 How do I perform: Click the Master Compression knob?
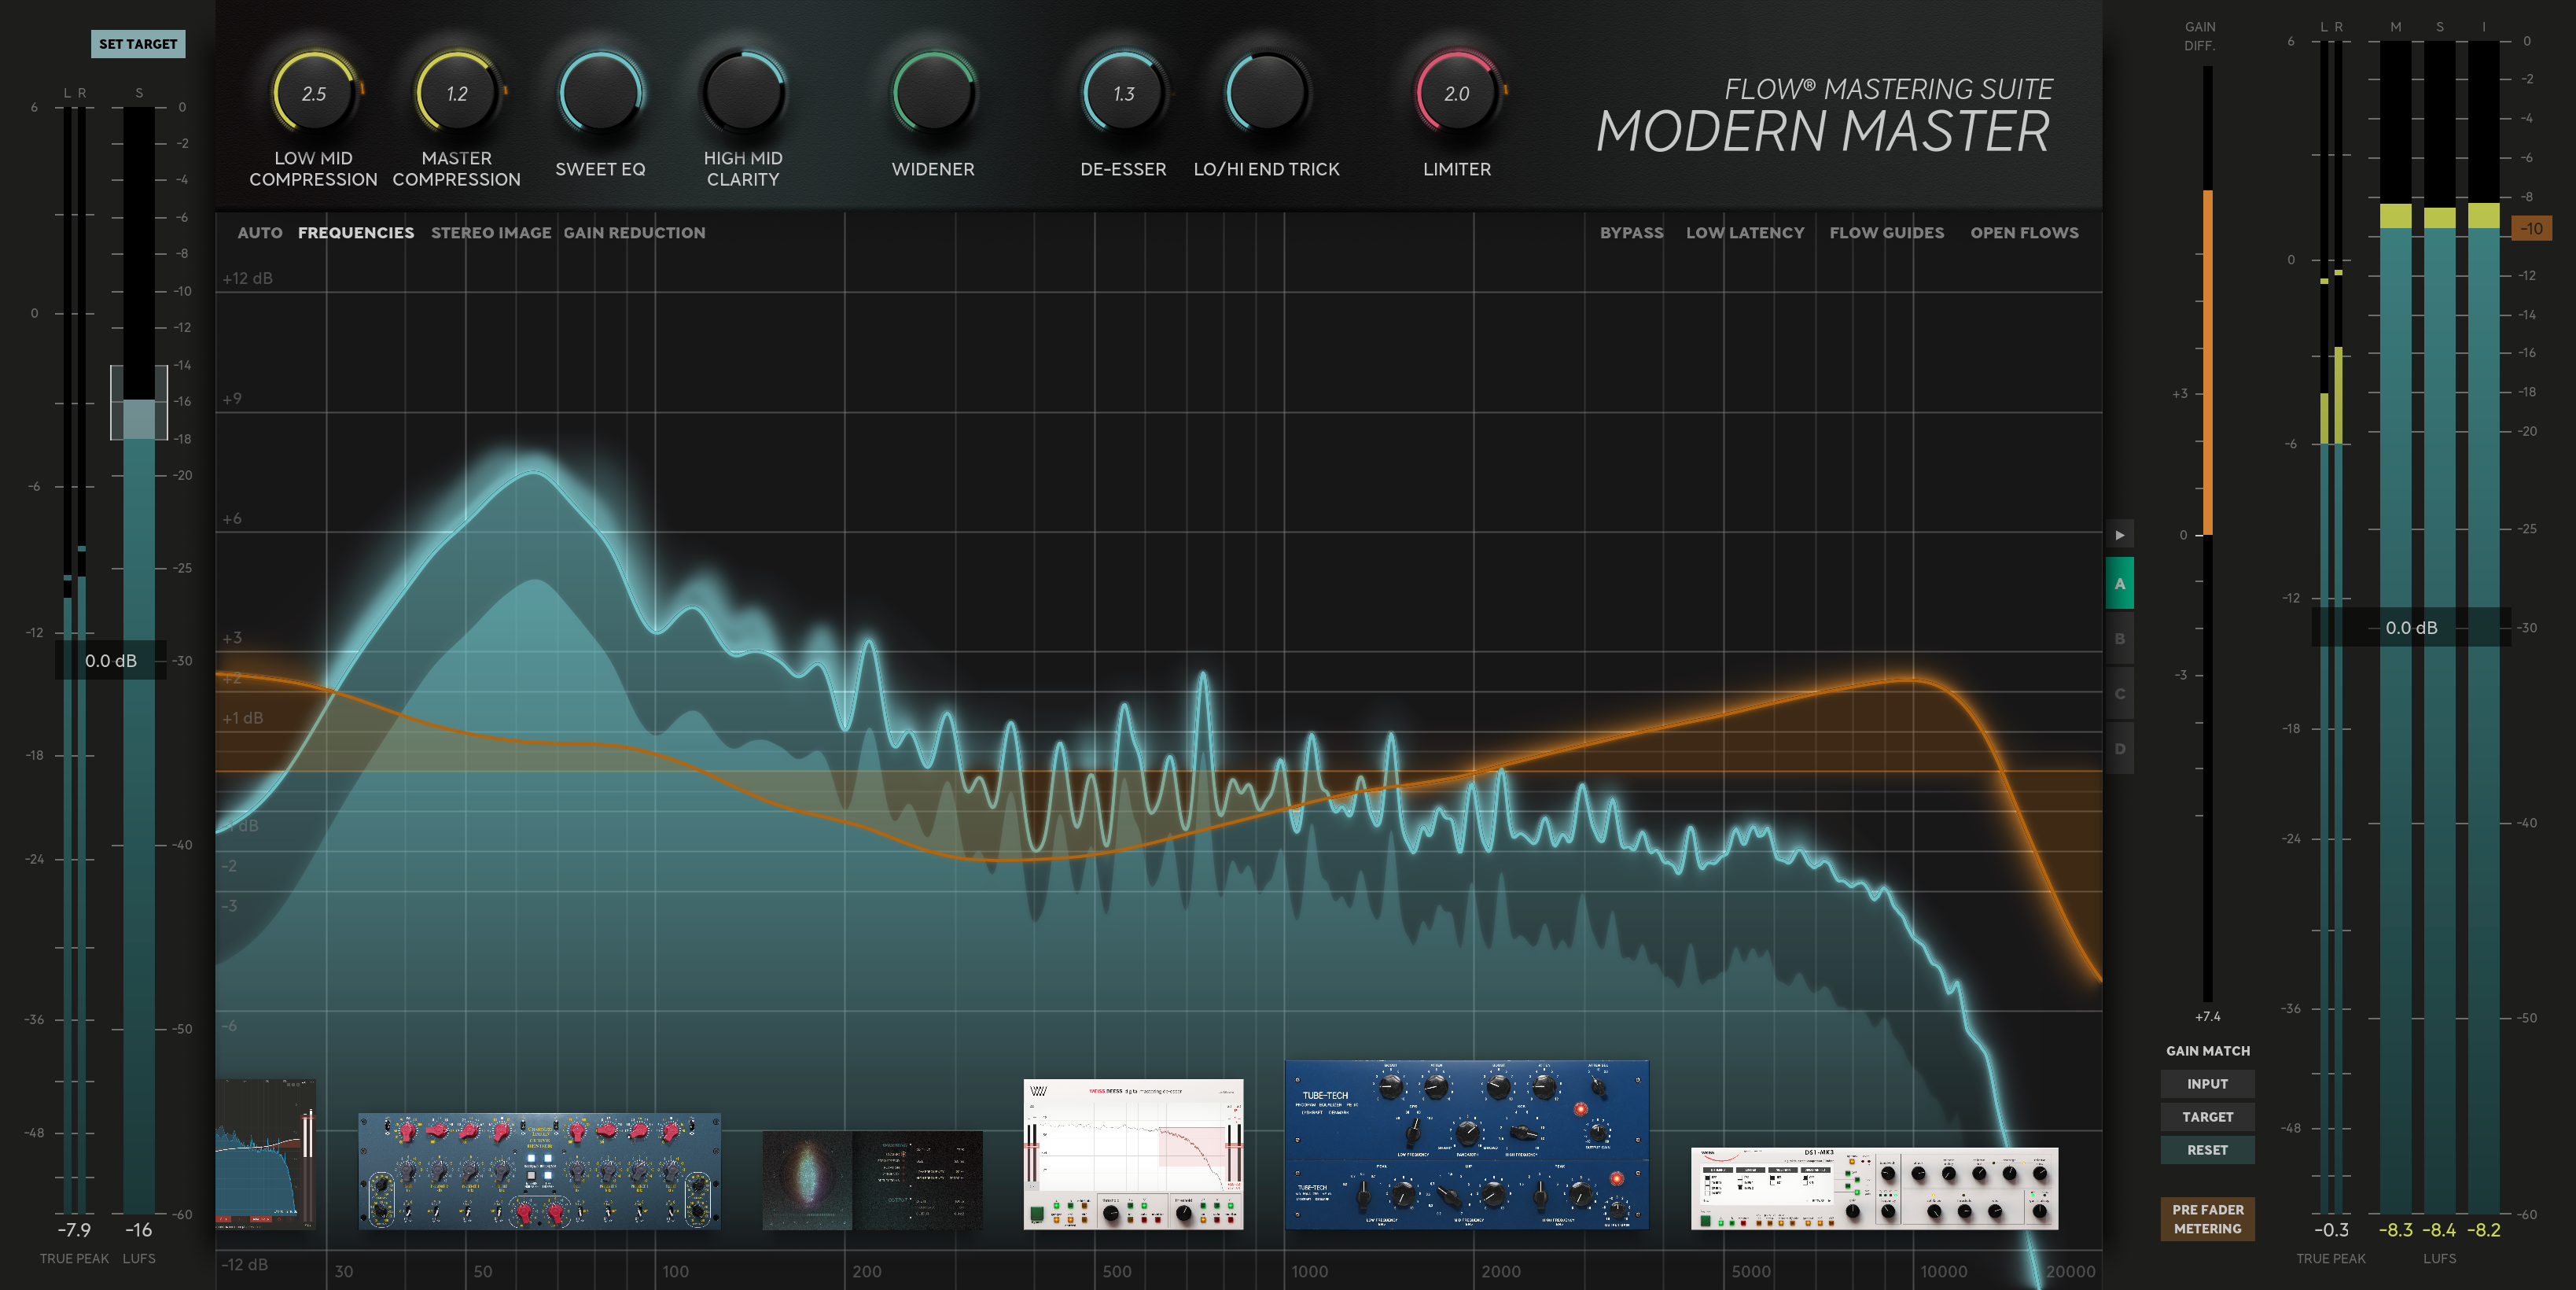click(457, 92)
